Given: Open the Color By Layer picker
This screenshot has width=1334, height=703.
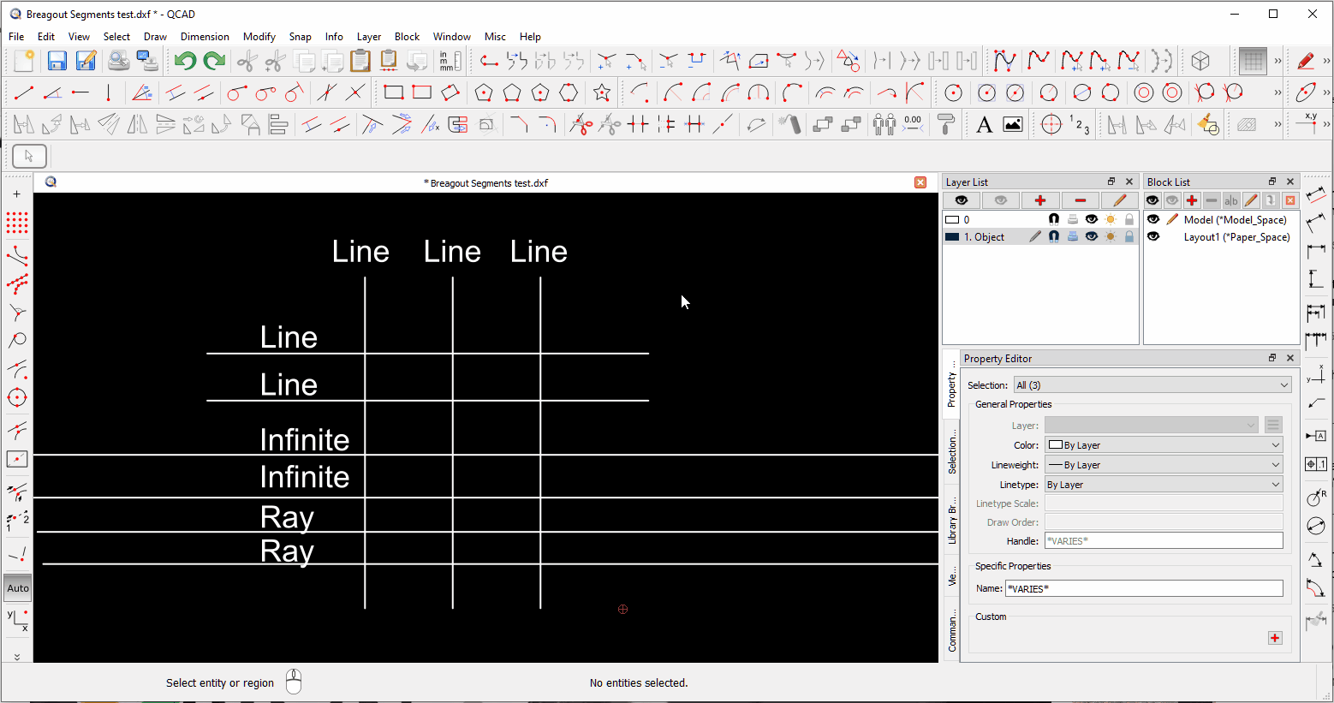Looking at the screenshot, I should [x=1164, y=445].
